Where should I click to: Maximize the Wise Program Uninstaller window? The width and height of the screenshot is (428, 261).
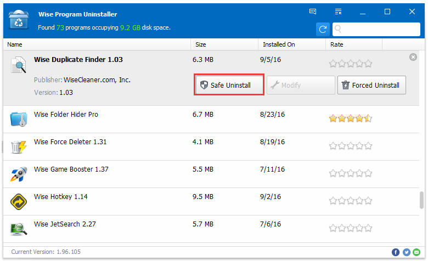pyautogui.click(x=387, y=12)
